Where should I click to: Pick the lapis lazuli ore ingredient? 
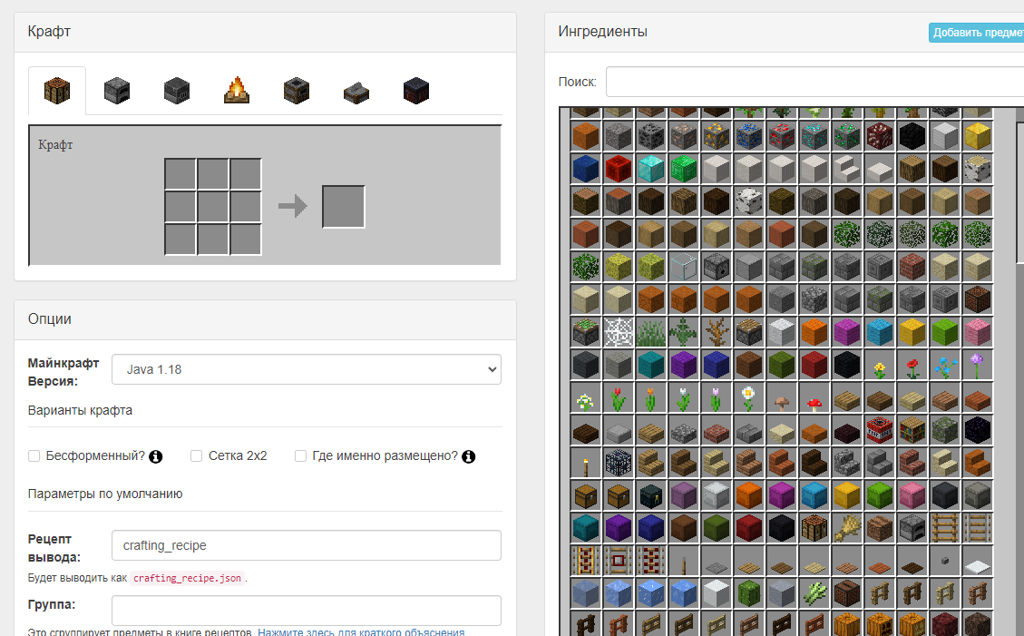748,136
